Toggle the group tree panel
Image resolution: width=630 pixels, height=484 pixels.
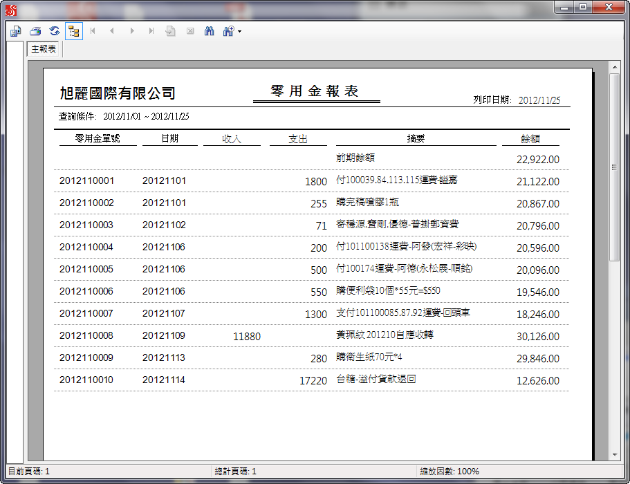click(x=74, y=31)
